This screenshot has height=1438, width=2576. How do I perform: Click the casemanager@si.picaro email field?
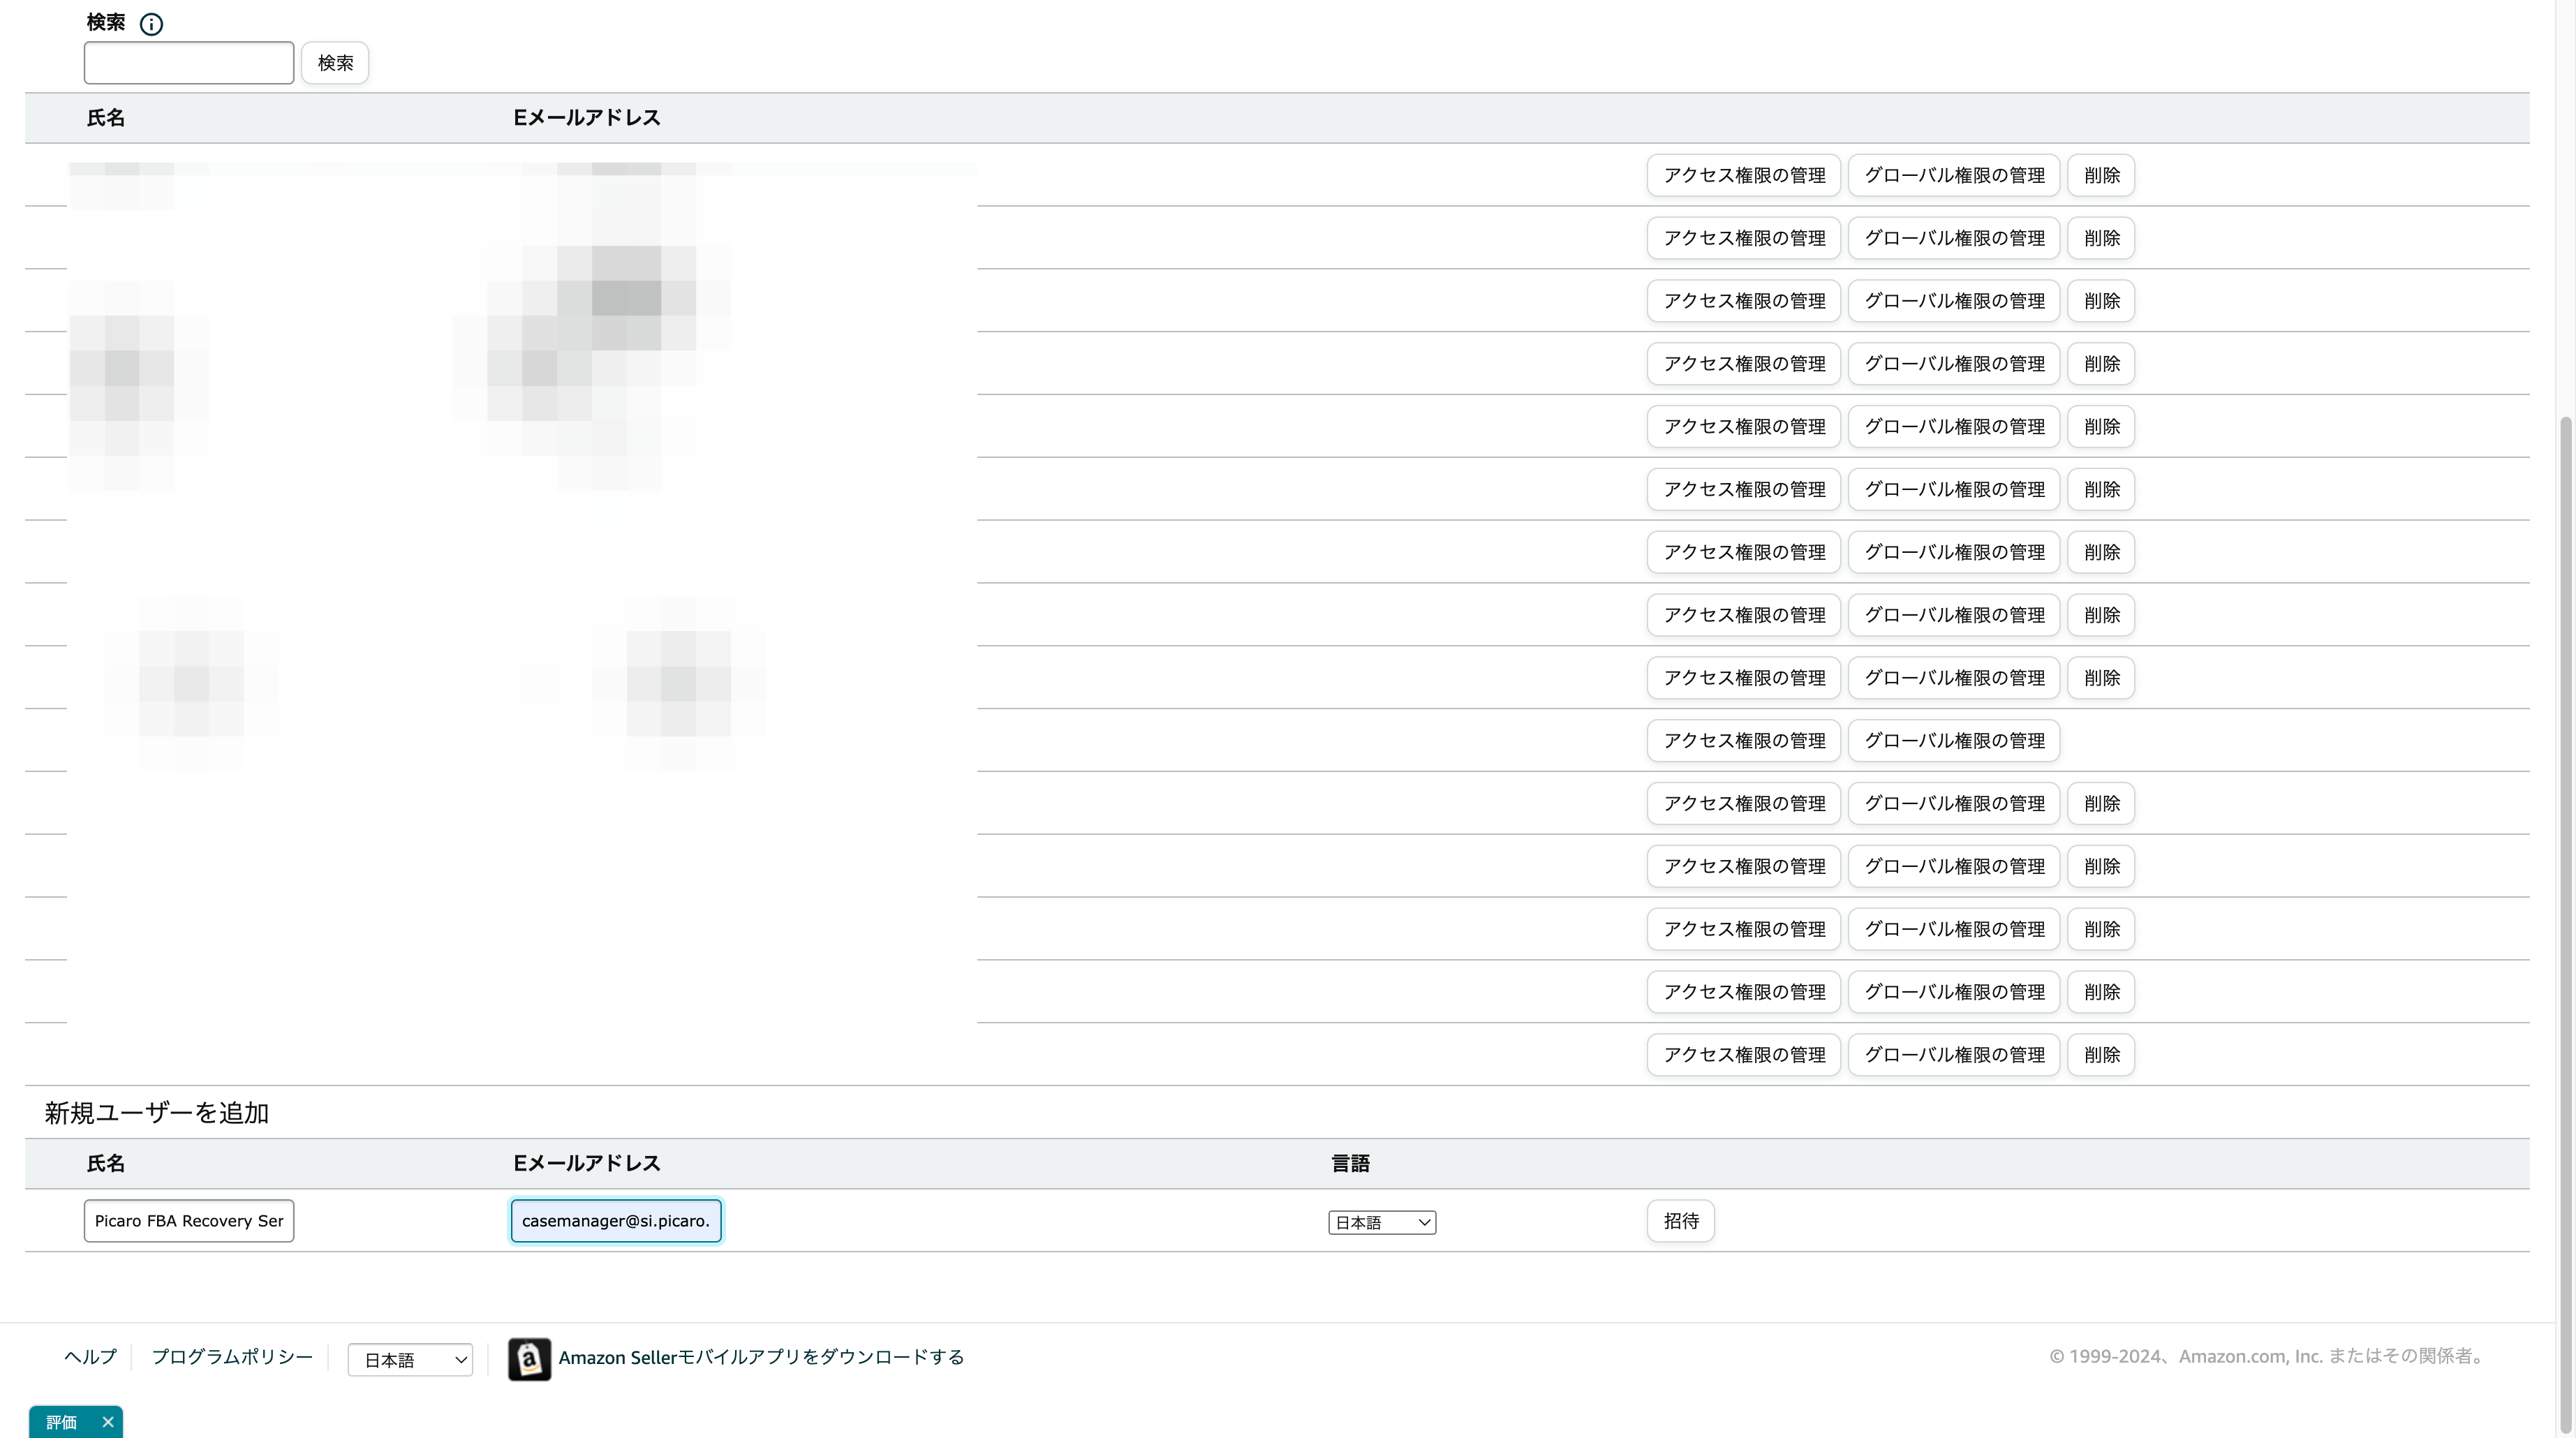pyautogui.click(x=616, y=1221)
